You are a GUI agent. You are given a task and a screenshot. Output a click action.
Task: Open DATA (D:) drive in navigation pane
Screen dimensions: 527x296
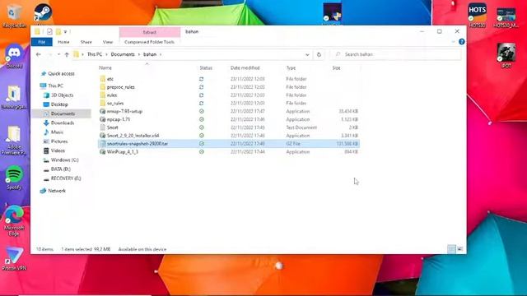coord(60,169)
